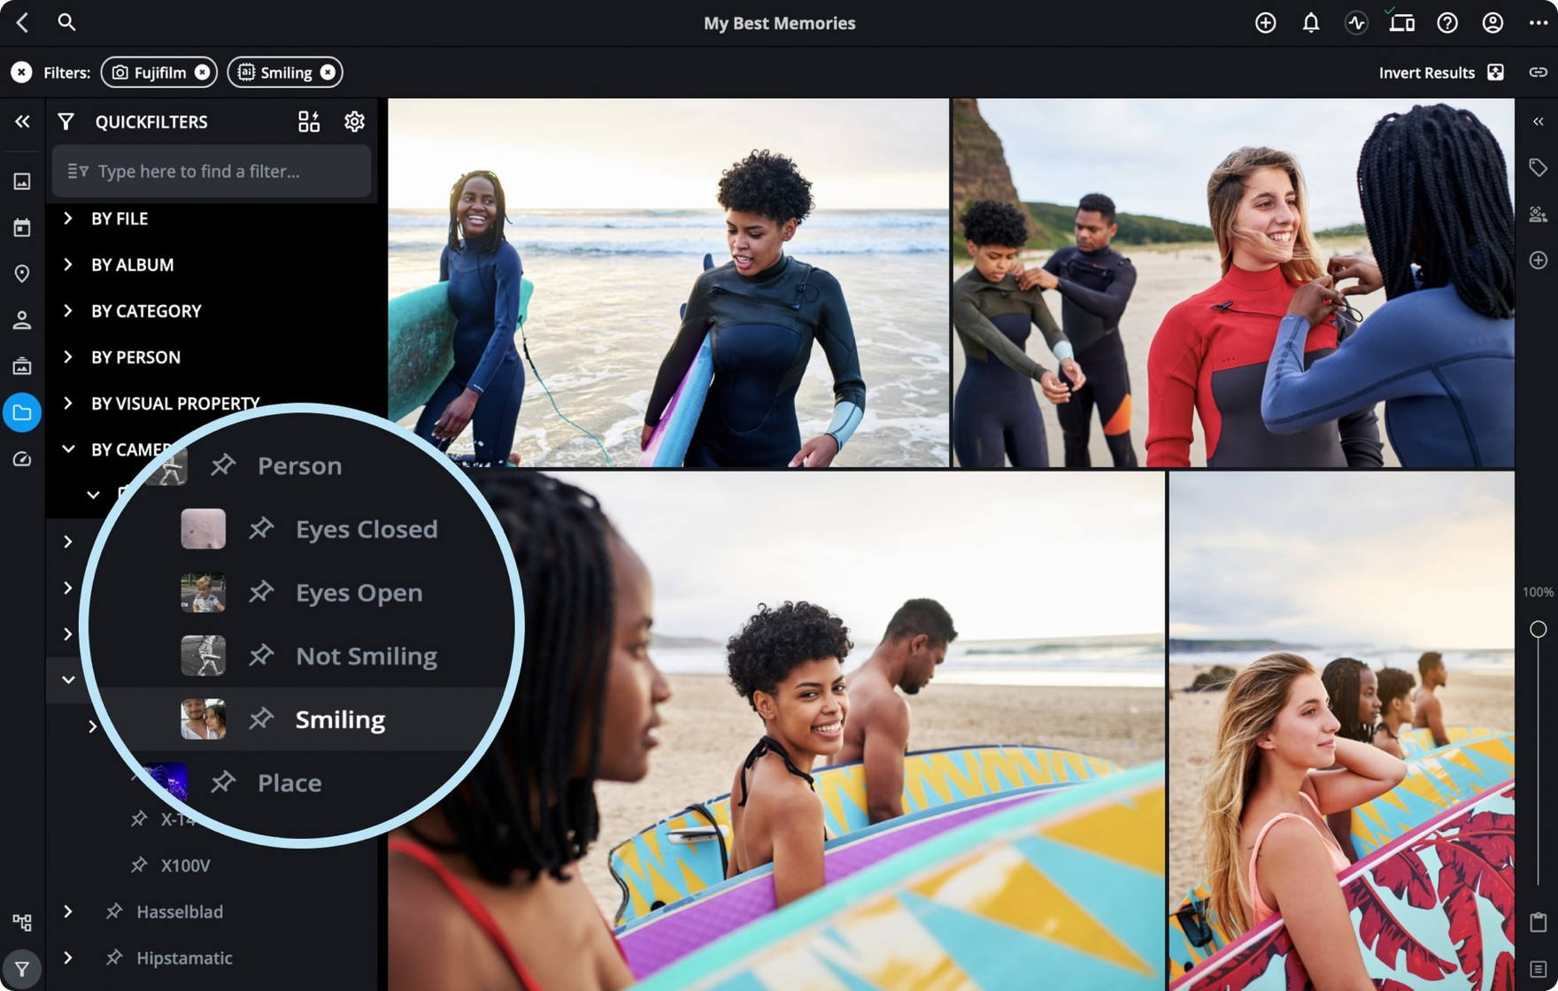This screenshot has height=991, width=1558.
Task: Pin the Smiling filter
Action: tap(261, 718)
